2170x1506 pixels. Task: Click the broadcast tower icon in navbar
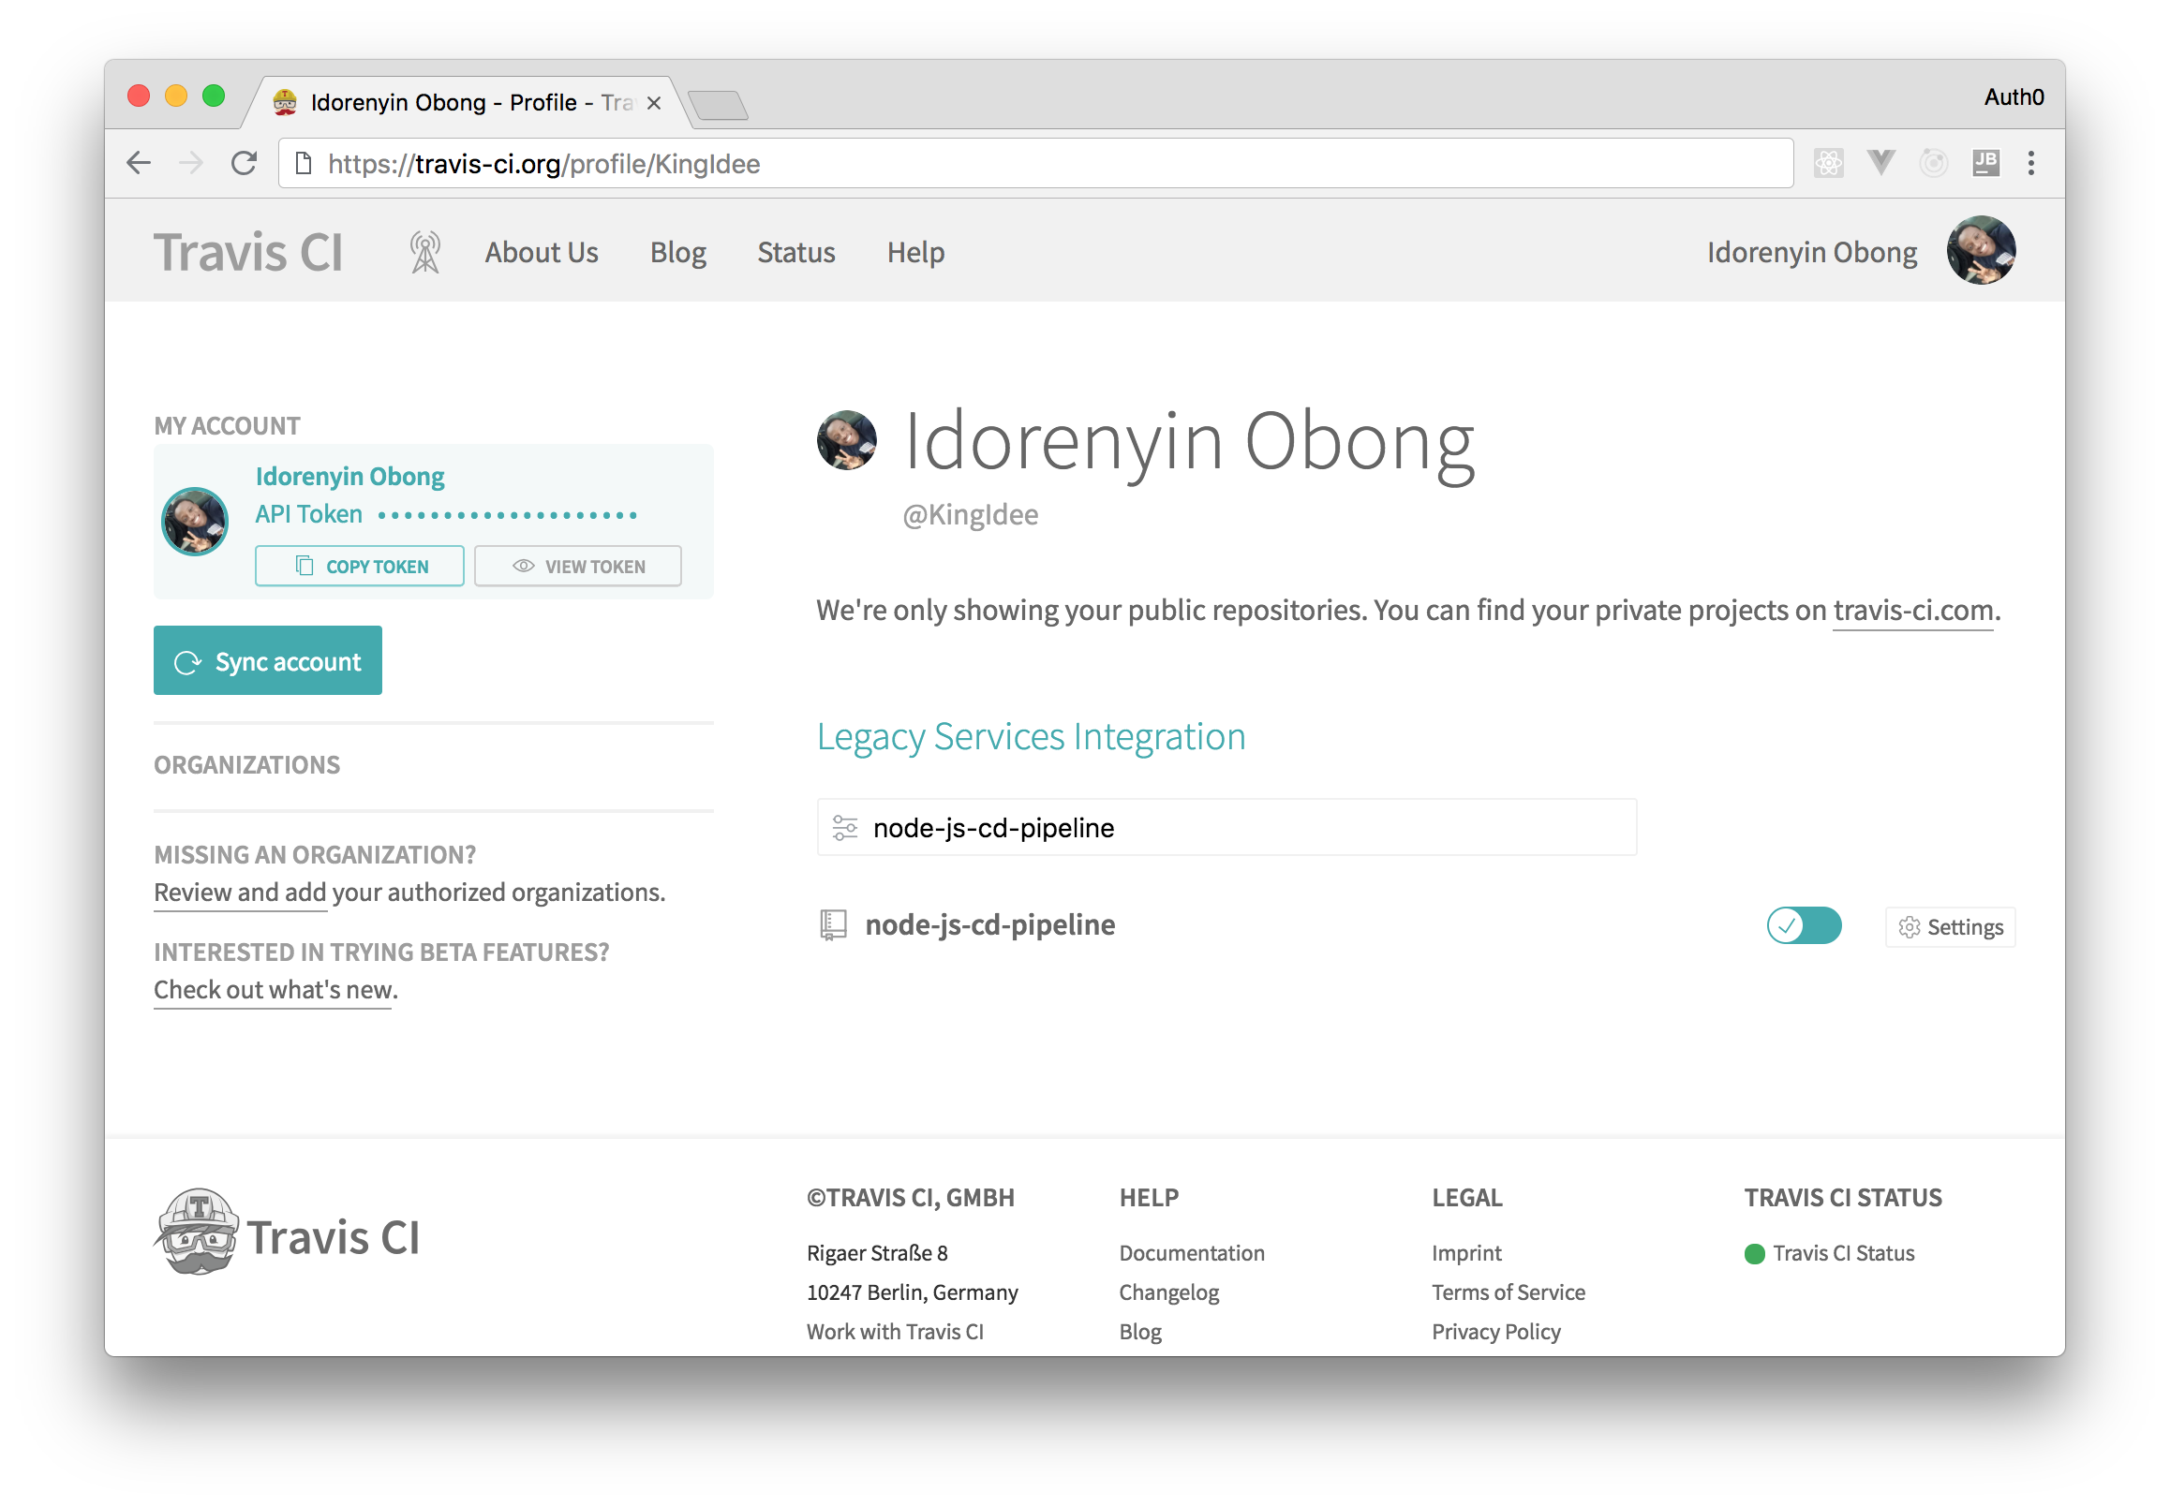coord(424,252)
